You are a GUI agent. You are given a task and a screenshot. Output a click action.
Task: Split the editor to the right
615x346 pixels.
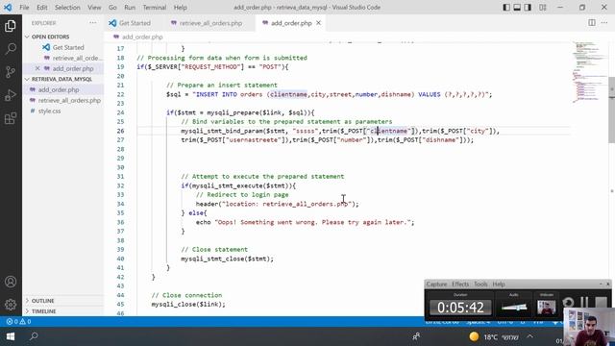click(x=592, y=23)
